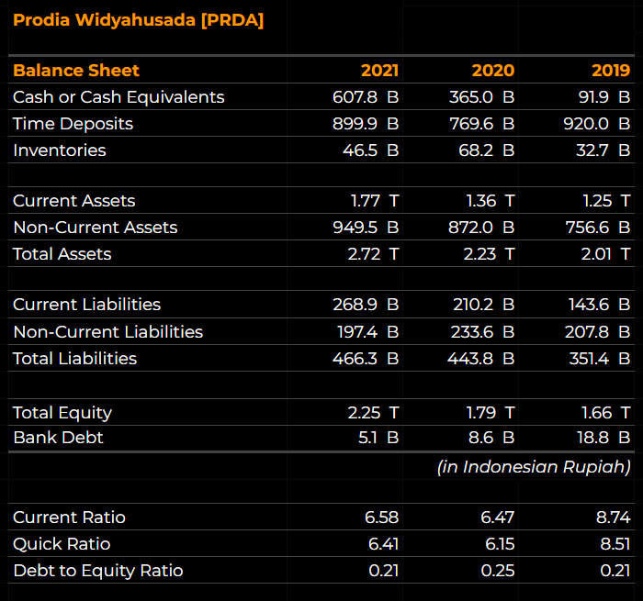Image resolution: width=643 pixels, height=601 pixels.
Task: Select the Non-Current Liabilities row label
Action: point(107,332)
